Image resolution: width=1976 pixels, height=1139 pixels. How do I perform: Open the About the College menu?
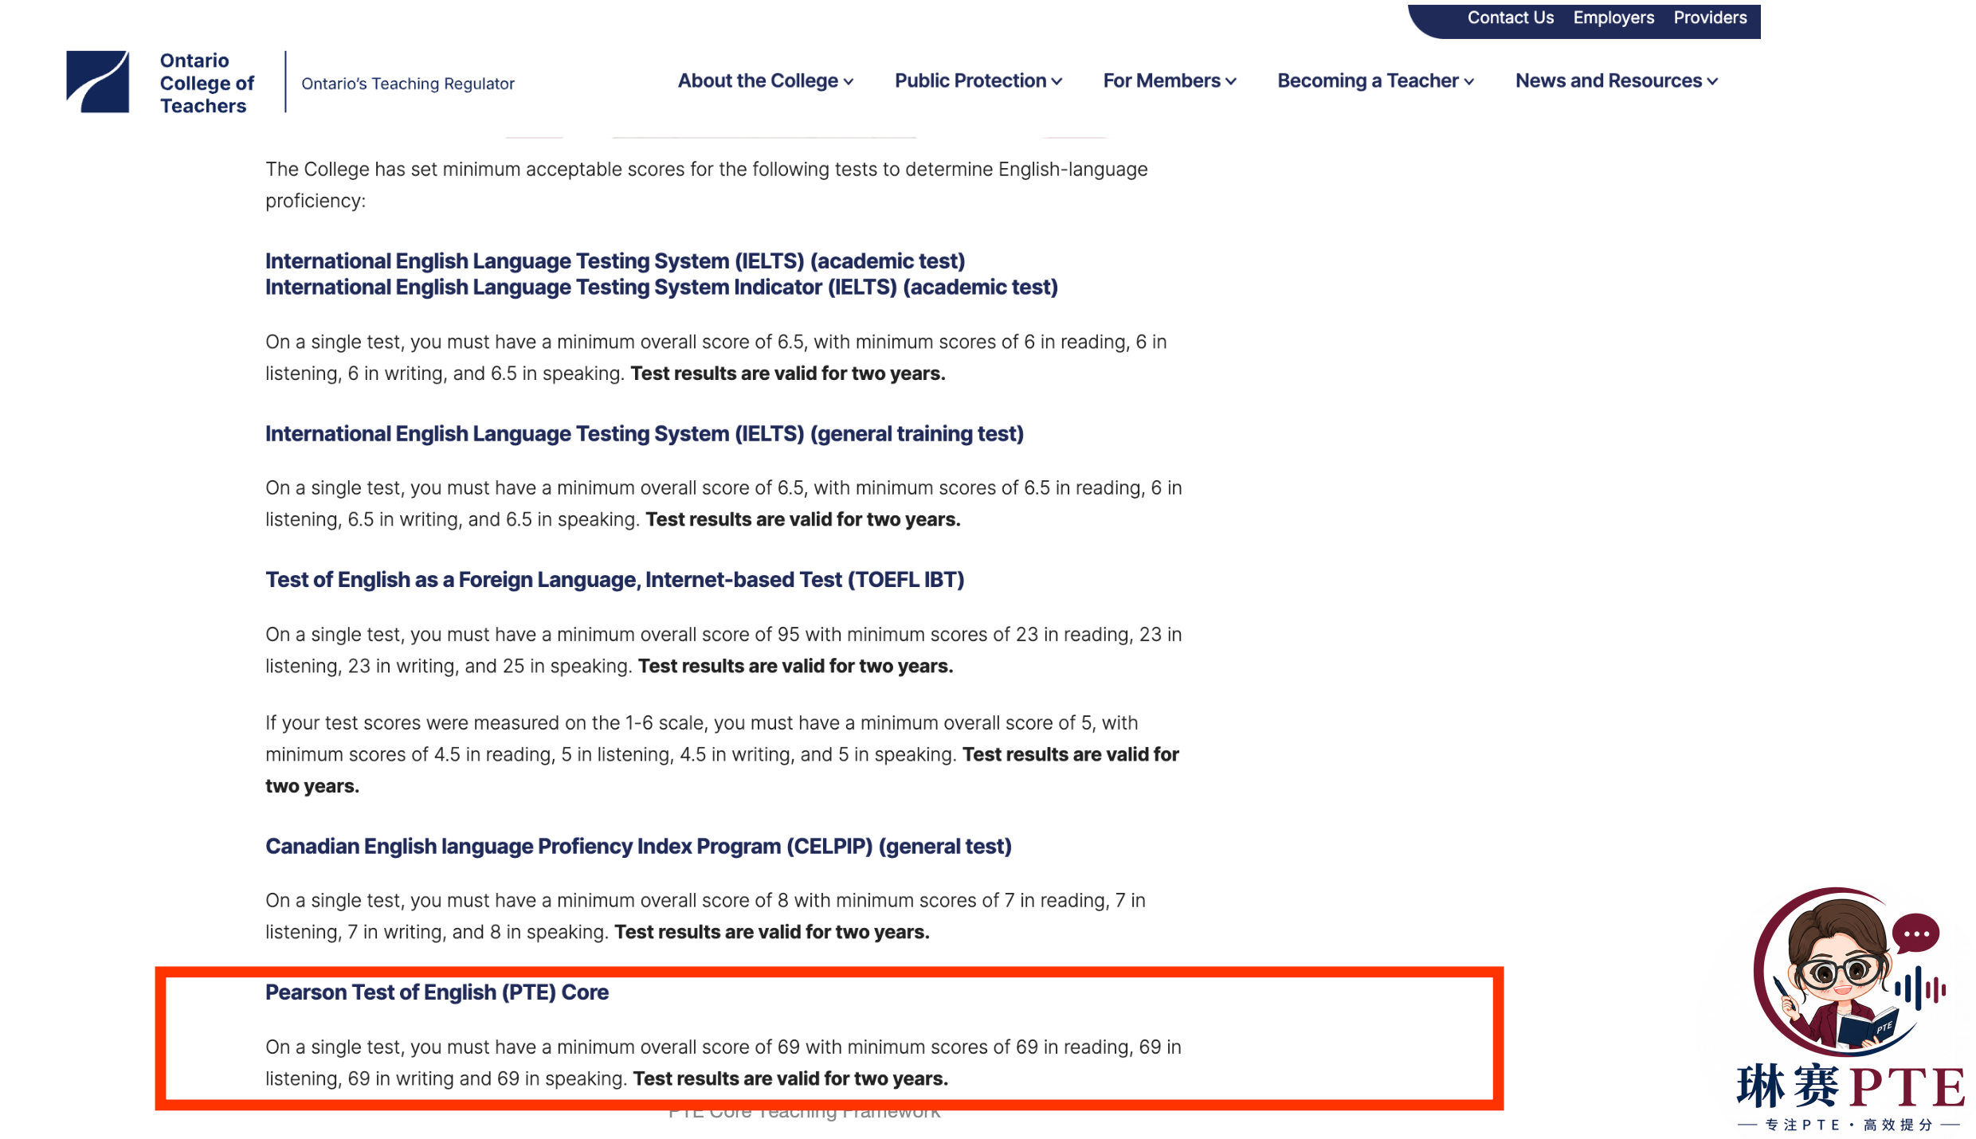(x=765, y=80)
